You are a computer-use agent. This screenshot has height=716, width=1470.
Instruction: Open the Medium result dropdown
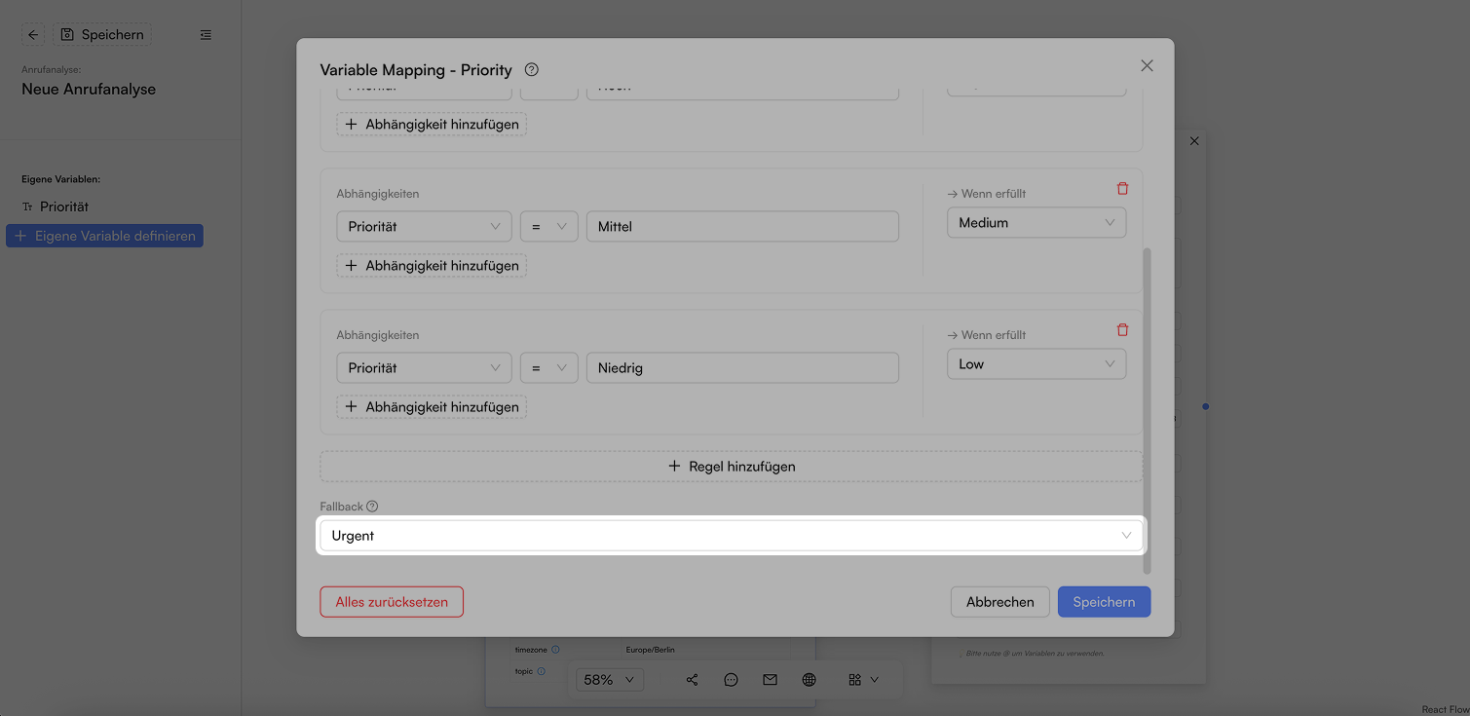pos(1037,223)
